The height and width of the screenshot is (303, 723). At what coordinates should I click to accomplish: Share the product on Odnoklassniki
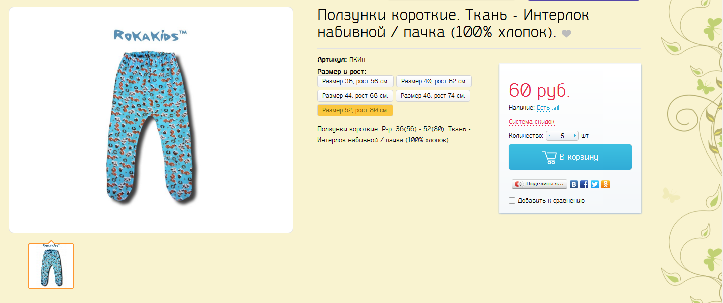(x=606, y=184)
